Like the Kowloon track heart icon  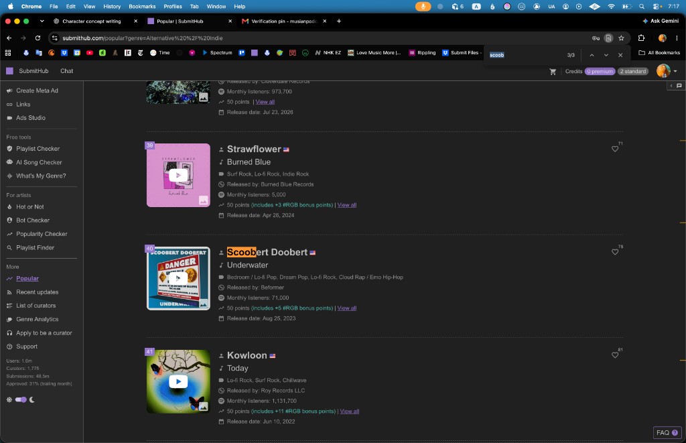615,355
